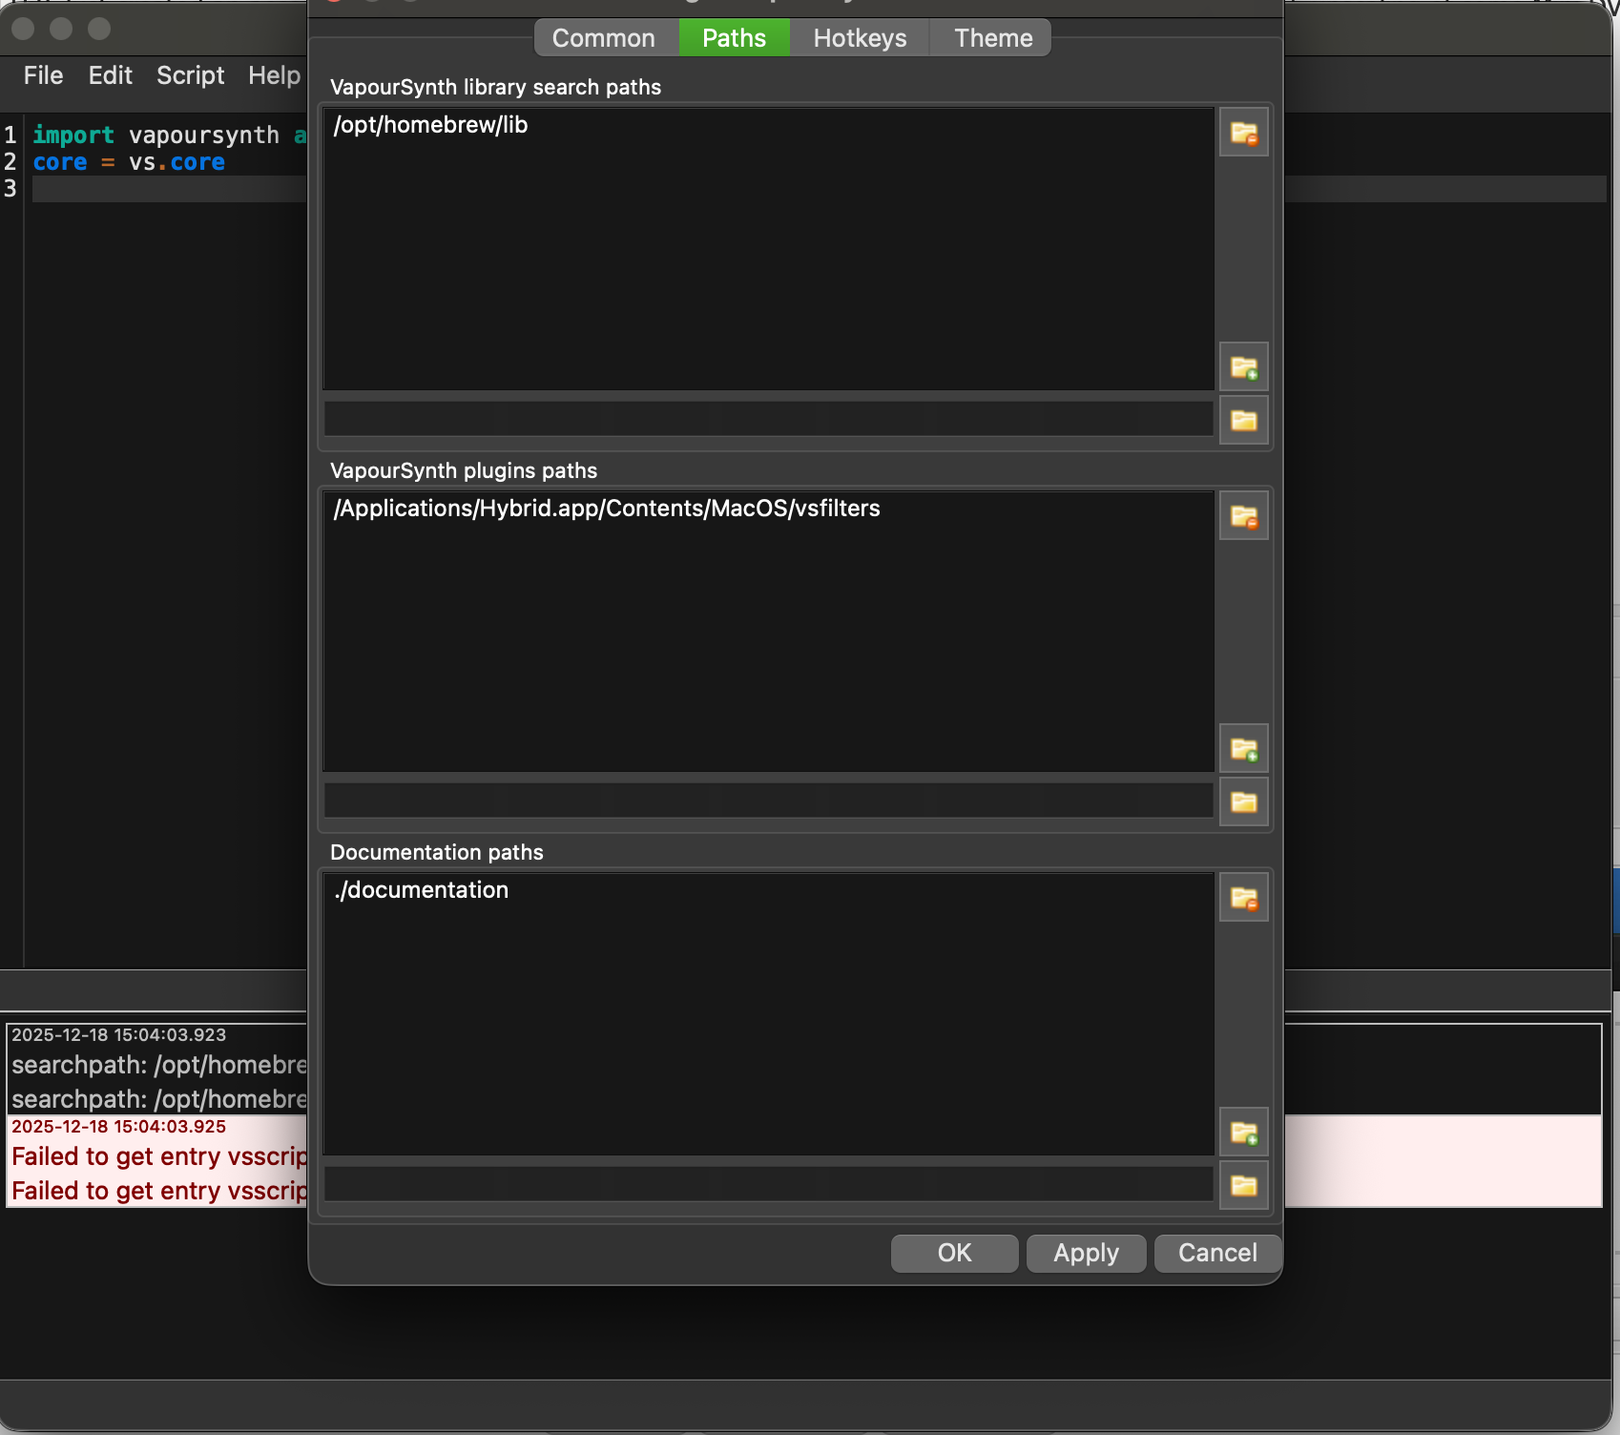Screen dimensions: 1620x1435
Task: Go to the Theme tab
Action: click(x=992, y=38)
